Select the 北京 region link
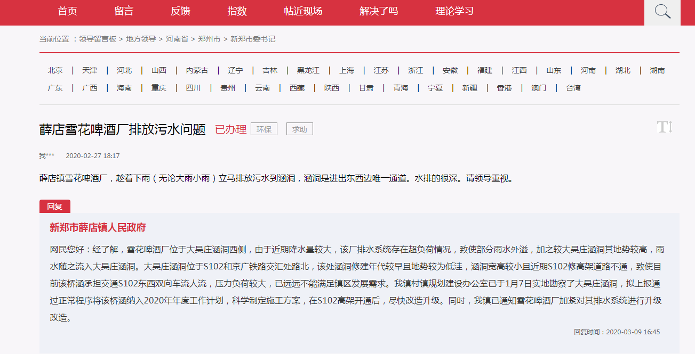This screenshot has width=695, height=354. [55, 70]
